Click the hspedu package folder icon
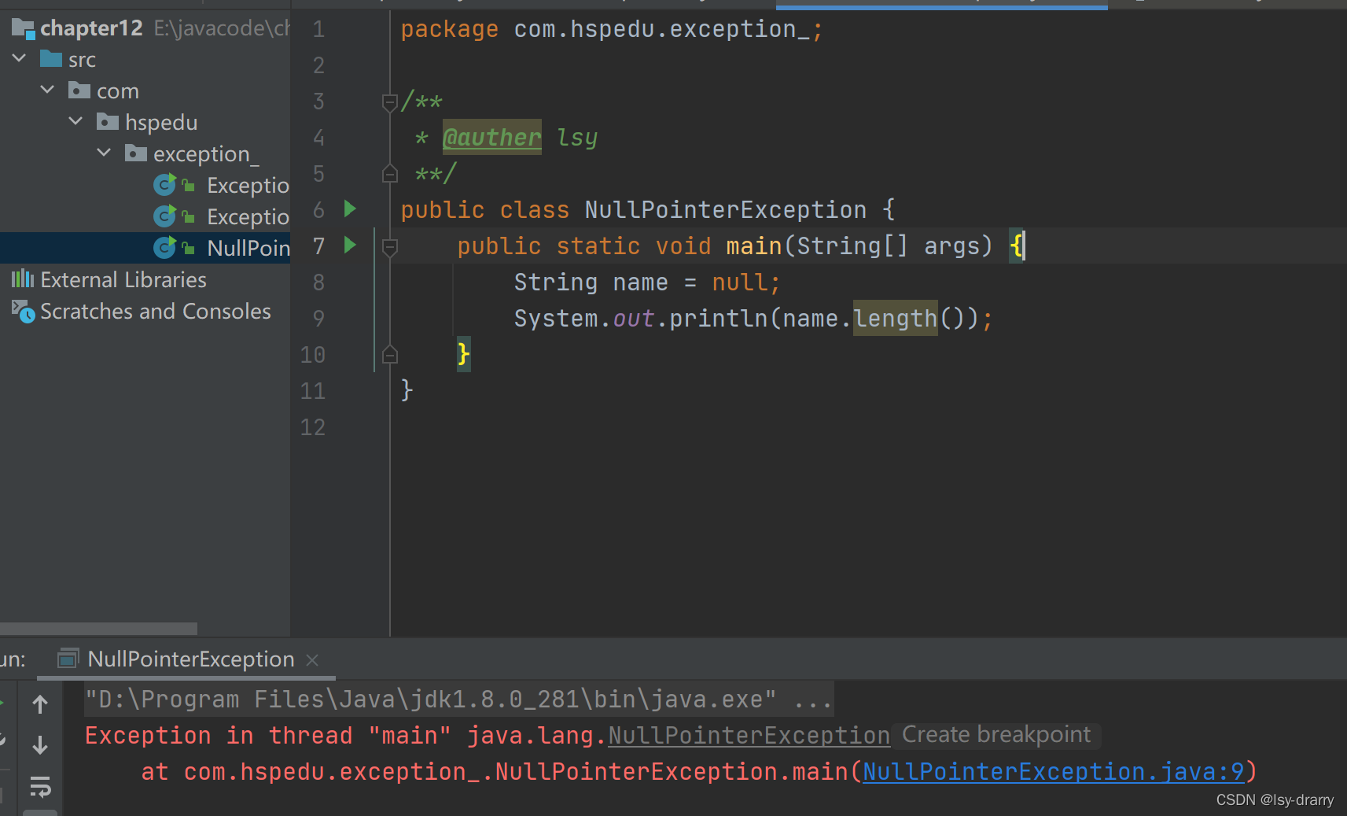Viewport: 1347px width, 816px height. (x=108, y=121)
